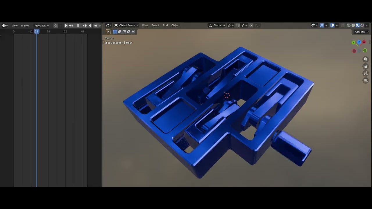Open the viewport Select menu

155,25
